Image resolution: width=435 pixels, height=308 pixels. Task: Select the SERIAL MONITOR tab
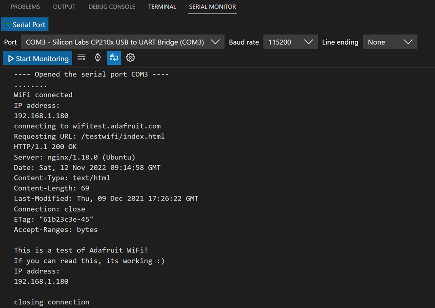[212, 7]
